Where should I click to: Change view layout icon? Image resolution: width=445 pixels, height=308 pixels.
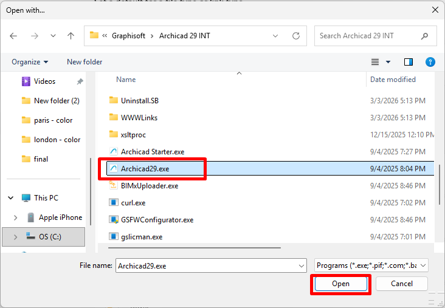(x=375, y=62)
